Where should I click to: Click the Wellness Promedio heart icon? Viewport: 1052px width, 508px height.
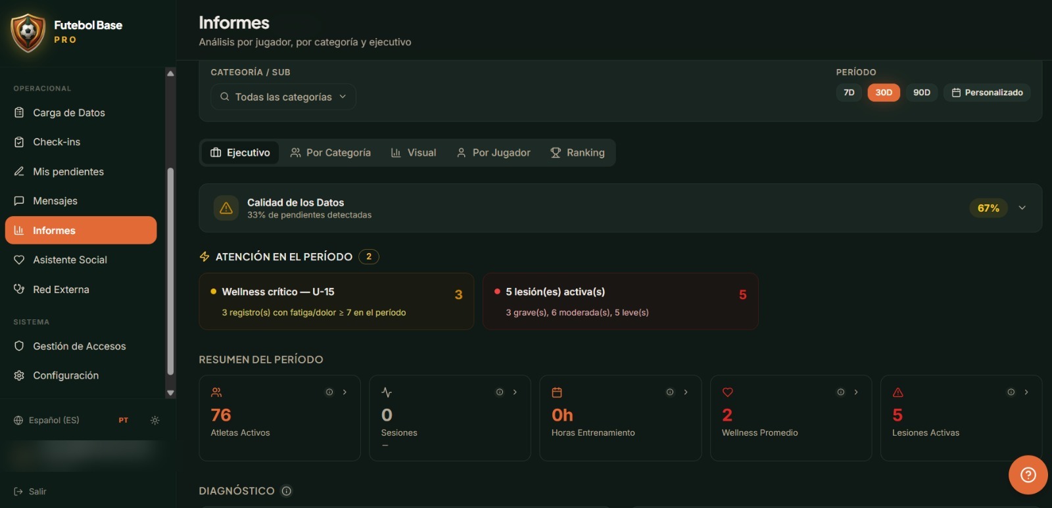pyautogui.click(x=728, y=392)
